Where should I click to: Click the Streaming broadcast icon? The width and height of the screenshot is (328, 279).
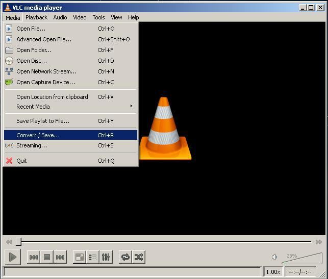pos(9,145)
